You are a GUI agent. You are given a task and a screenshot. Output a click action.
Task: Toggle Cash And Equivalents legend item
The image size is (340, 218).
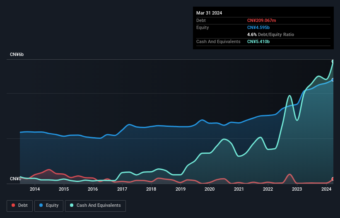[95, 206]
